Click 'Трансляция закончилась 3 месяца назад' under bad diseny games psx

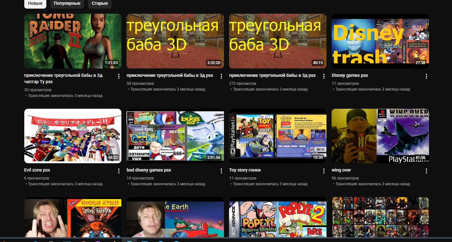[x=168, y=184]
